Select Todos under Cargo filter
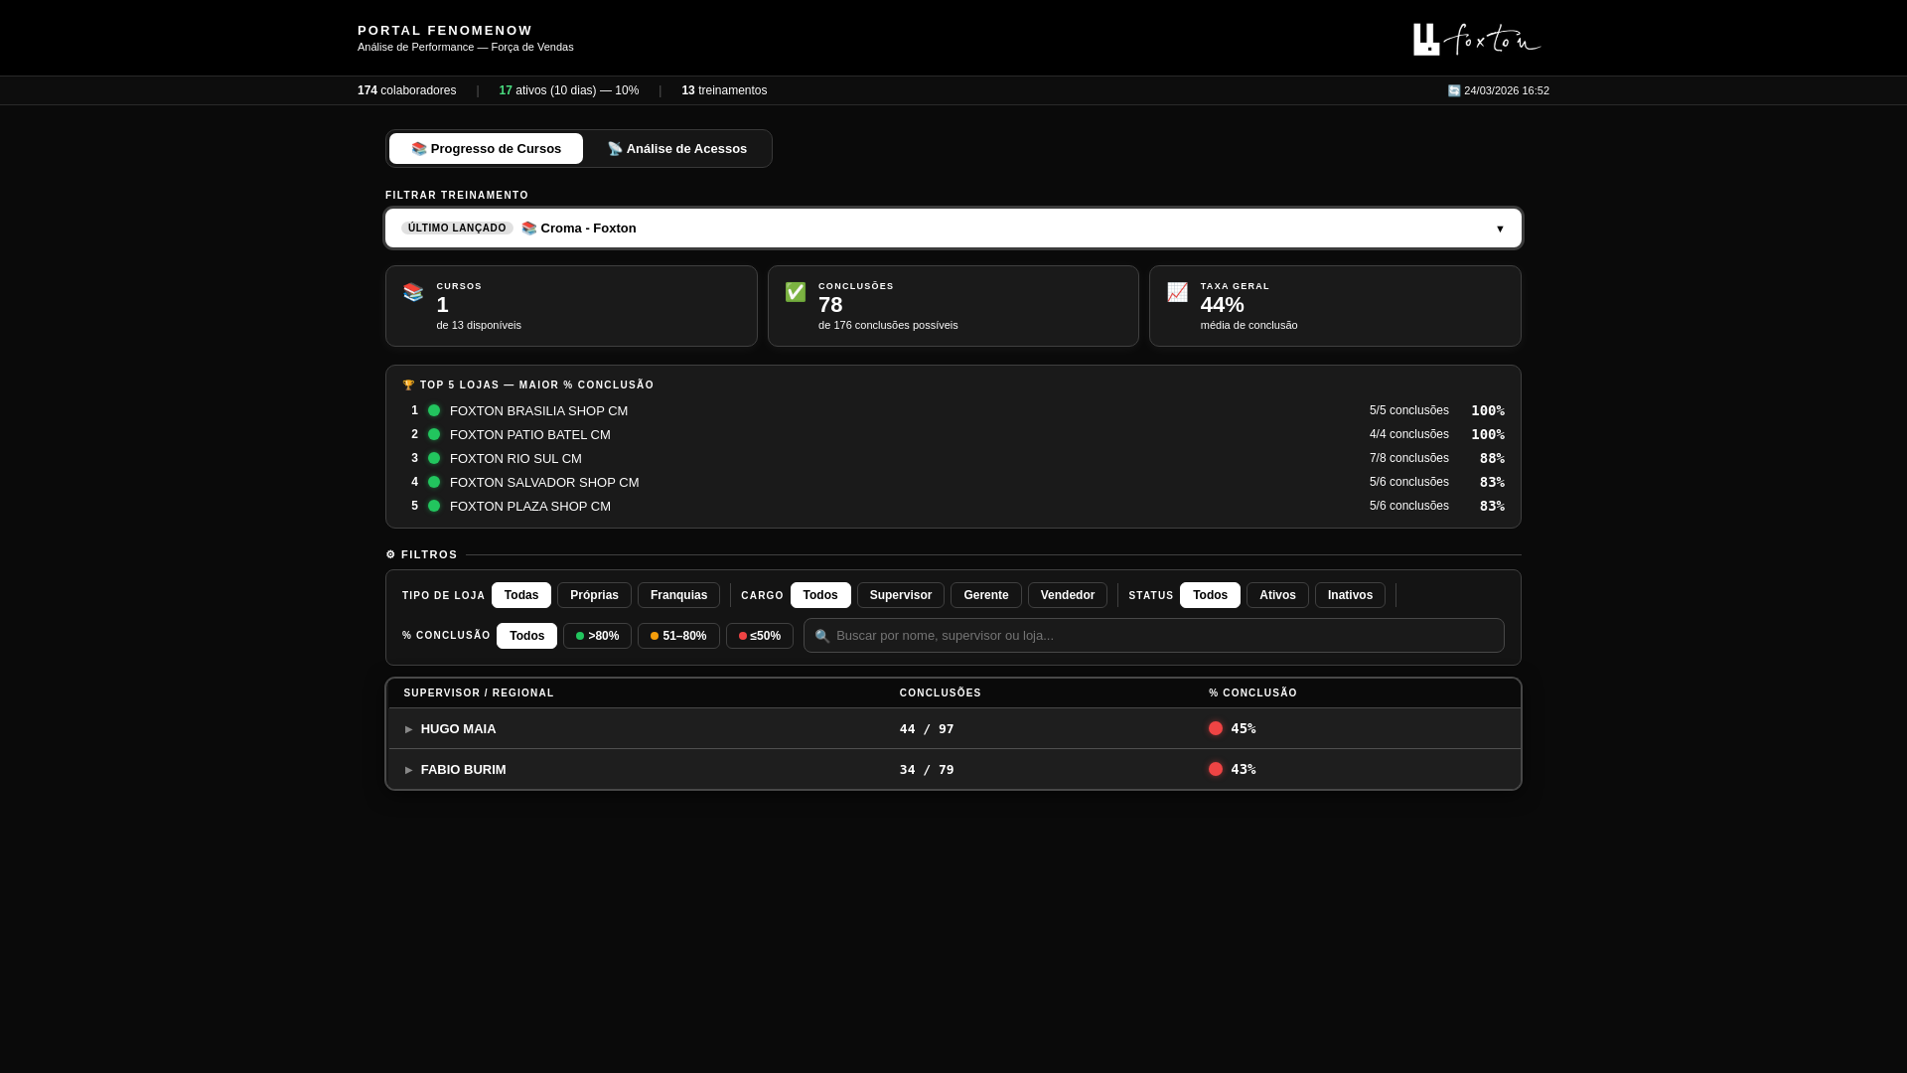The width and height of the screenshot is (1907, 1073). [x=820, y=595]
